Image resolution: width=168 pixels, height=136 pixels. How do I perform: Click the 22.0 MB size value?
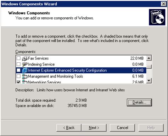(137, 58)
